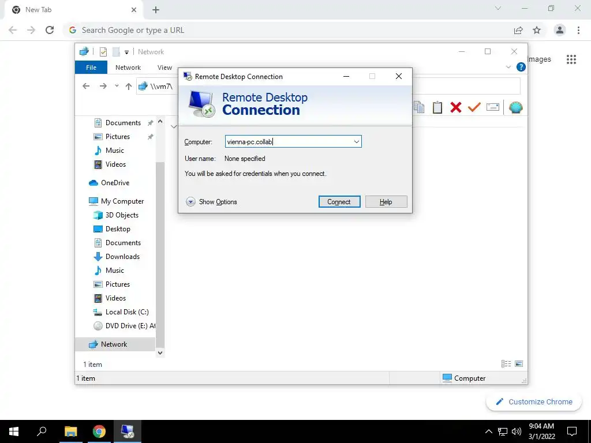
Task: Select Videos under Quick access
Action: (x=115, y=164)
